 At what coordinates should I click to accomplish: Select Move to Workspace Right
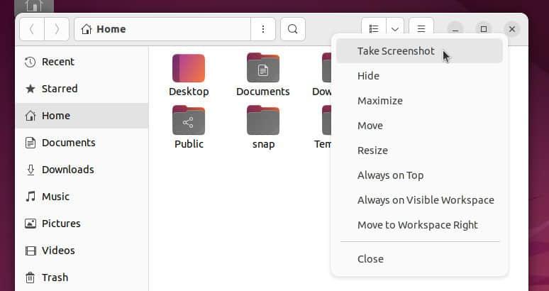[417, 225]
